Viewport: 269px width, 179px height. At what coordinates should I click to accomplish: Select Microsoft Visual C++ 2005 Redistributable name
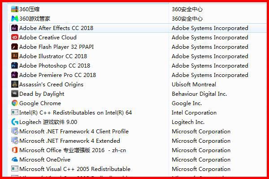[75, 169]
